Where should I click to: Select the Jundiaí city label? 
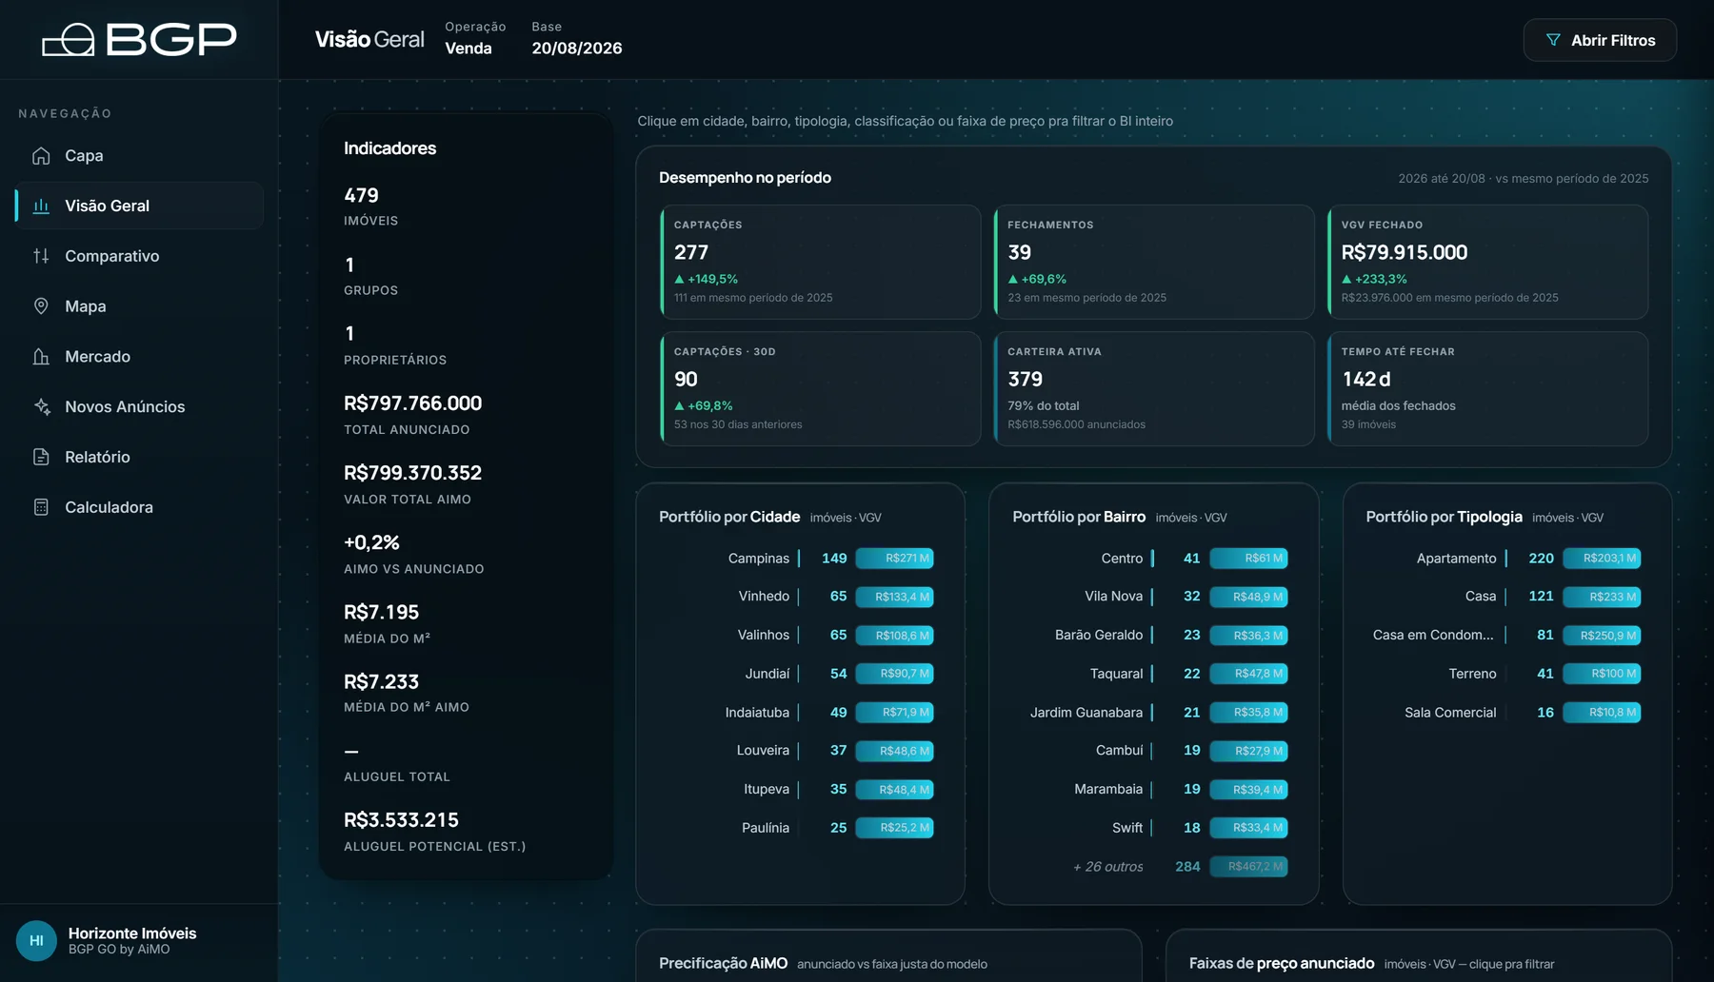[x=767, y=674]
